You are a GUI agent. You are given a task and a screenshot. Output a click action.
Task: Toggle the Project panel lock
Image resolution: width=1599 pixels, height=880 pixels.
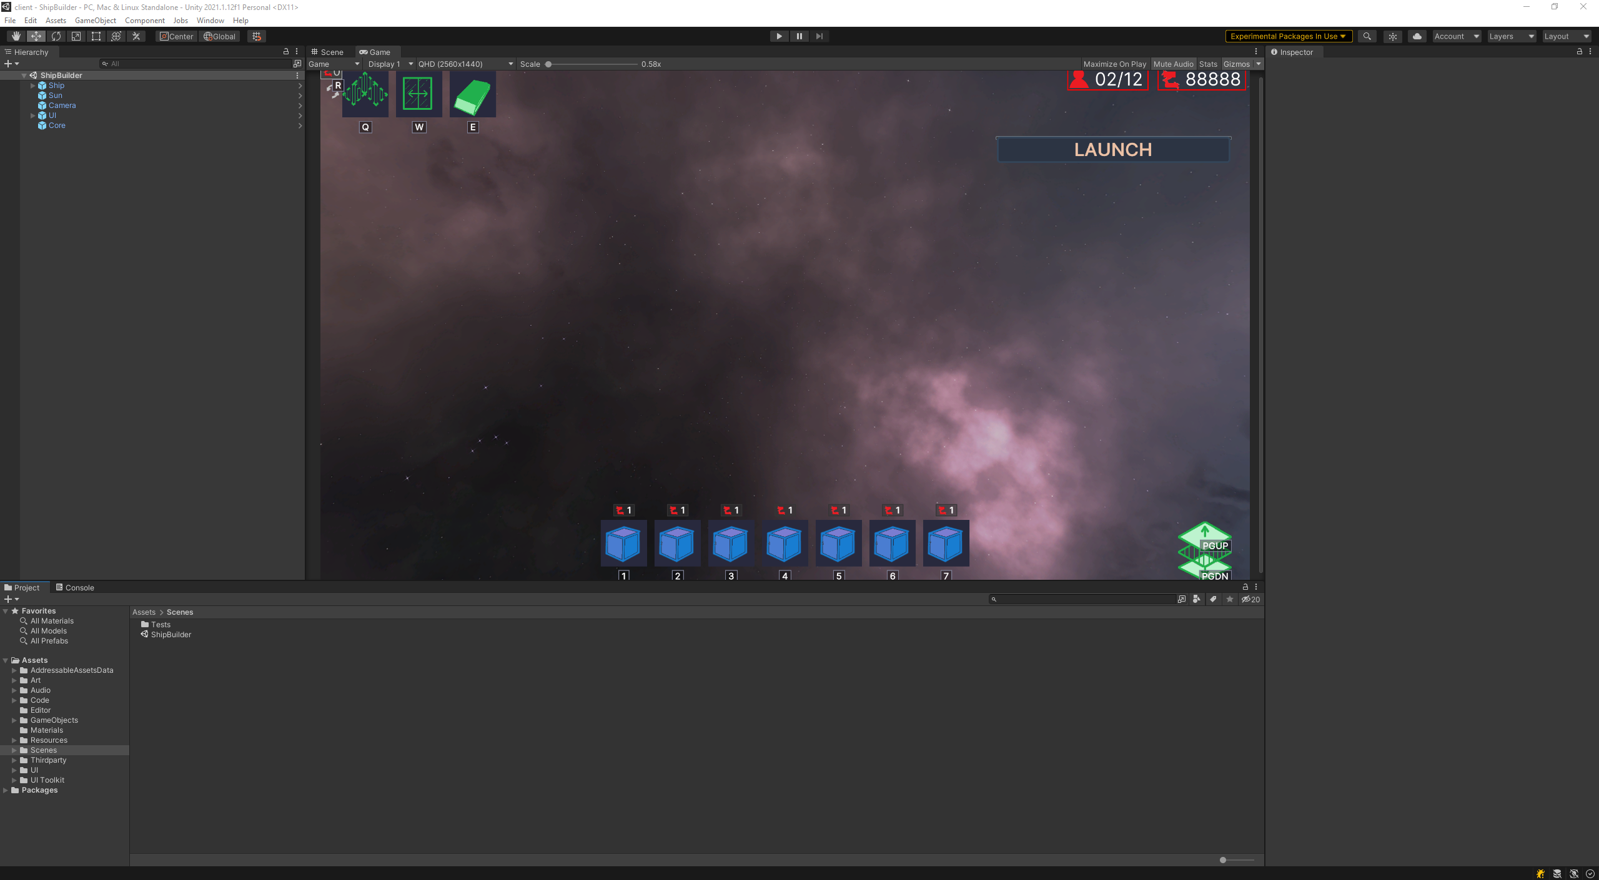click(1245, 587)
